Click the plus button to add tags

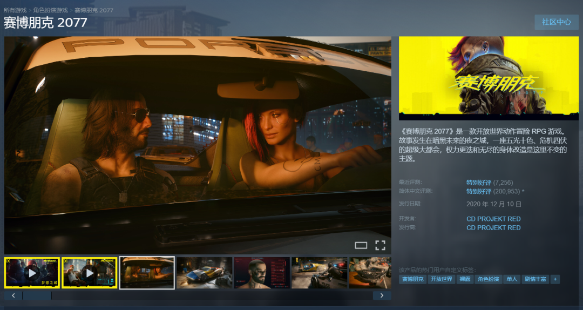555,279
